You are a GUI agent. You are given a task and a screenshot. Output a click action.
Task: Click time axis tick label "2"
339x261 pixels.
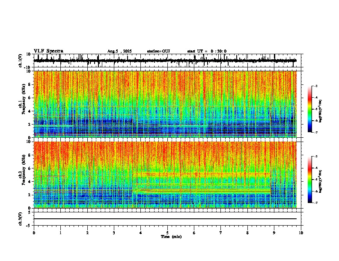click(87, 233)
